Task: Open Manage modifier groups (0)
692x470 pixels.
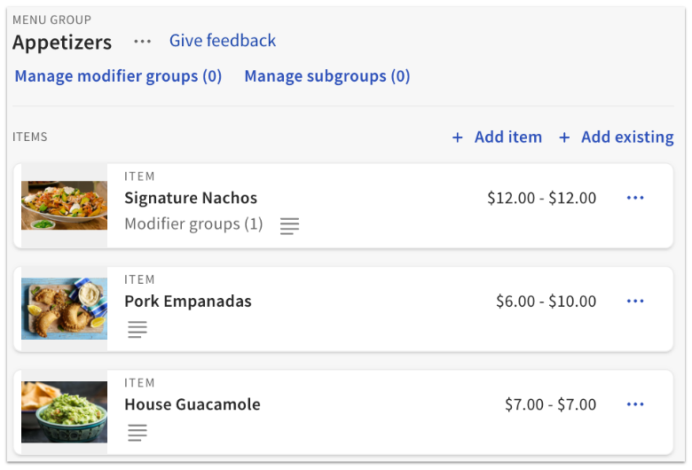Action: (x=118, y=76)
